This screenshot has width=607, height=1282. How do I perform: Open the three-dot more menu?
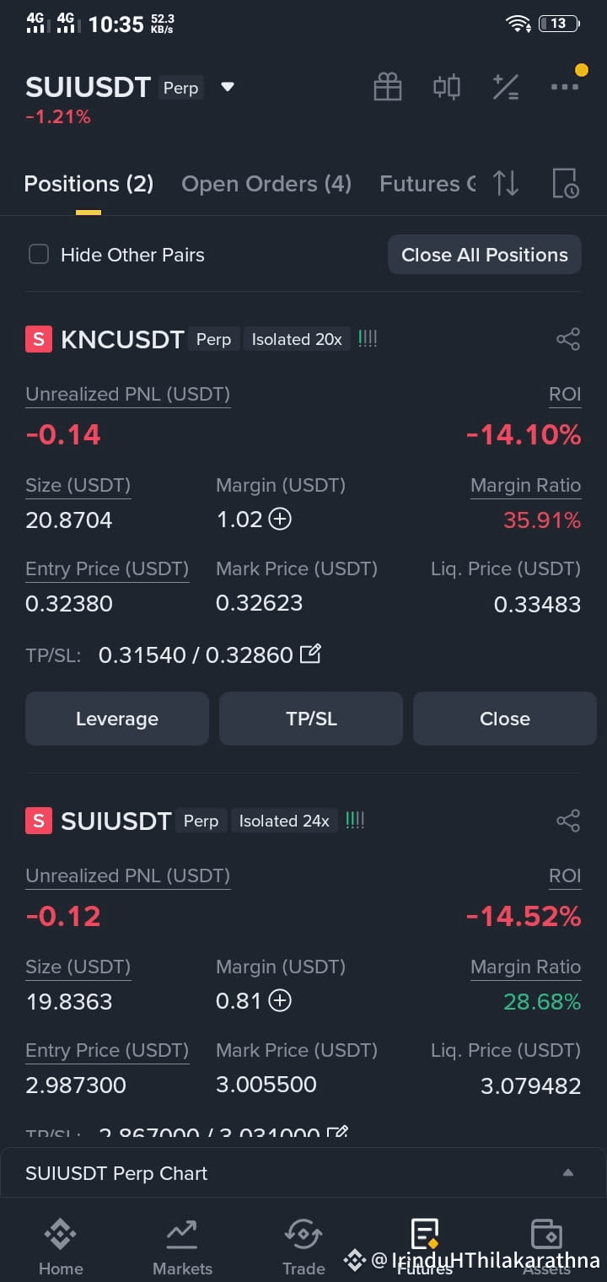pyautogui.click(x=564, y=86)
